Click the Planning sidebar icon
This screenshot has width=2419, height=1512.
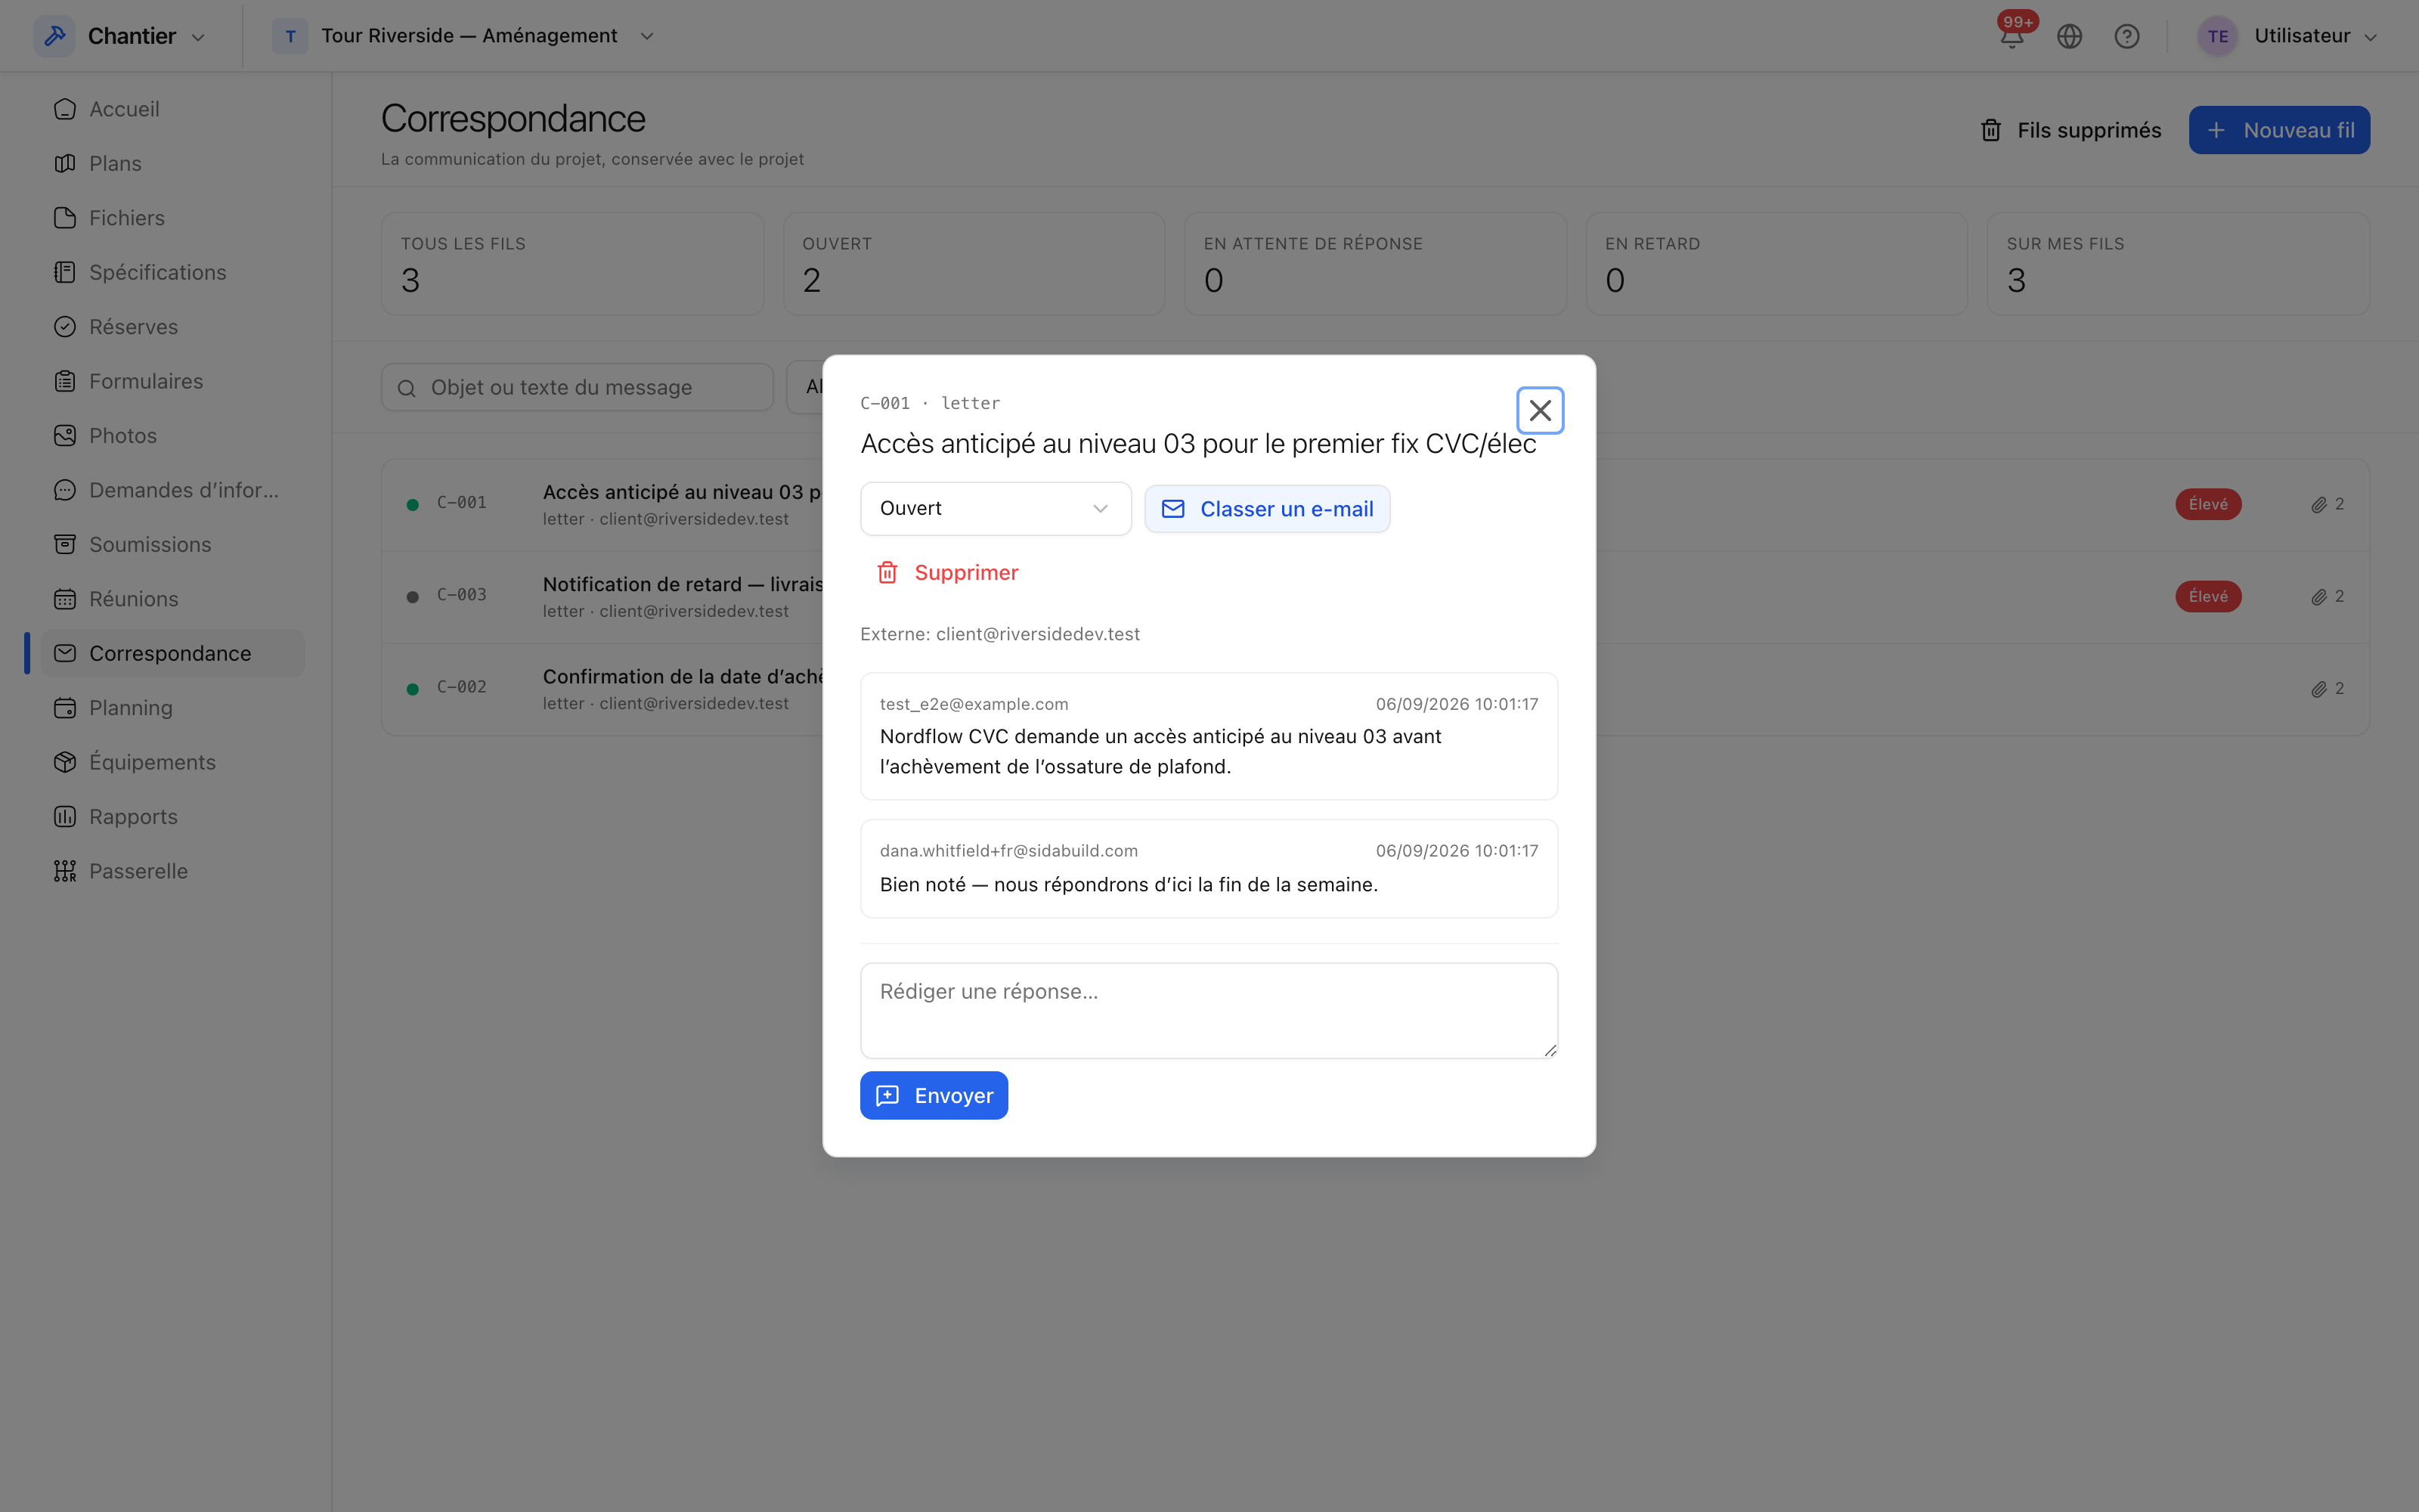point(65,708)
